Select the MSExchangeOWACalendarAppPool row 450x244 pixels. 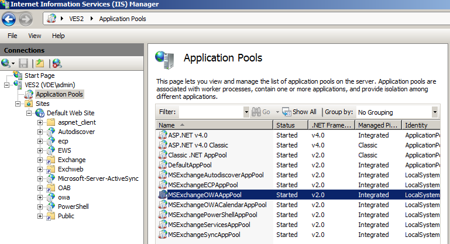click(299, 205)
